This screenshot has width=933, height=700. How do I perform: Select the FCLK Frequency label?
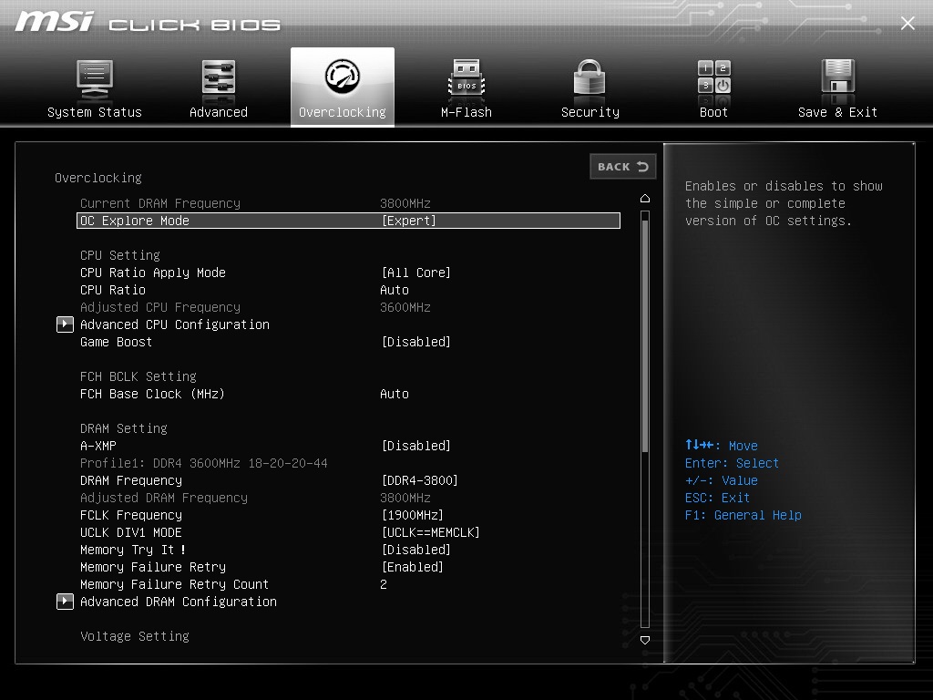(x=131, y=515)
